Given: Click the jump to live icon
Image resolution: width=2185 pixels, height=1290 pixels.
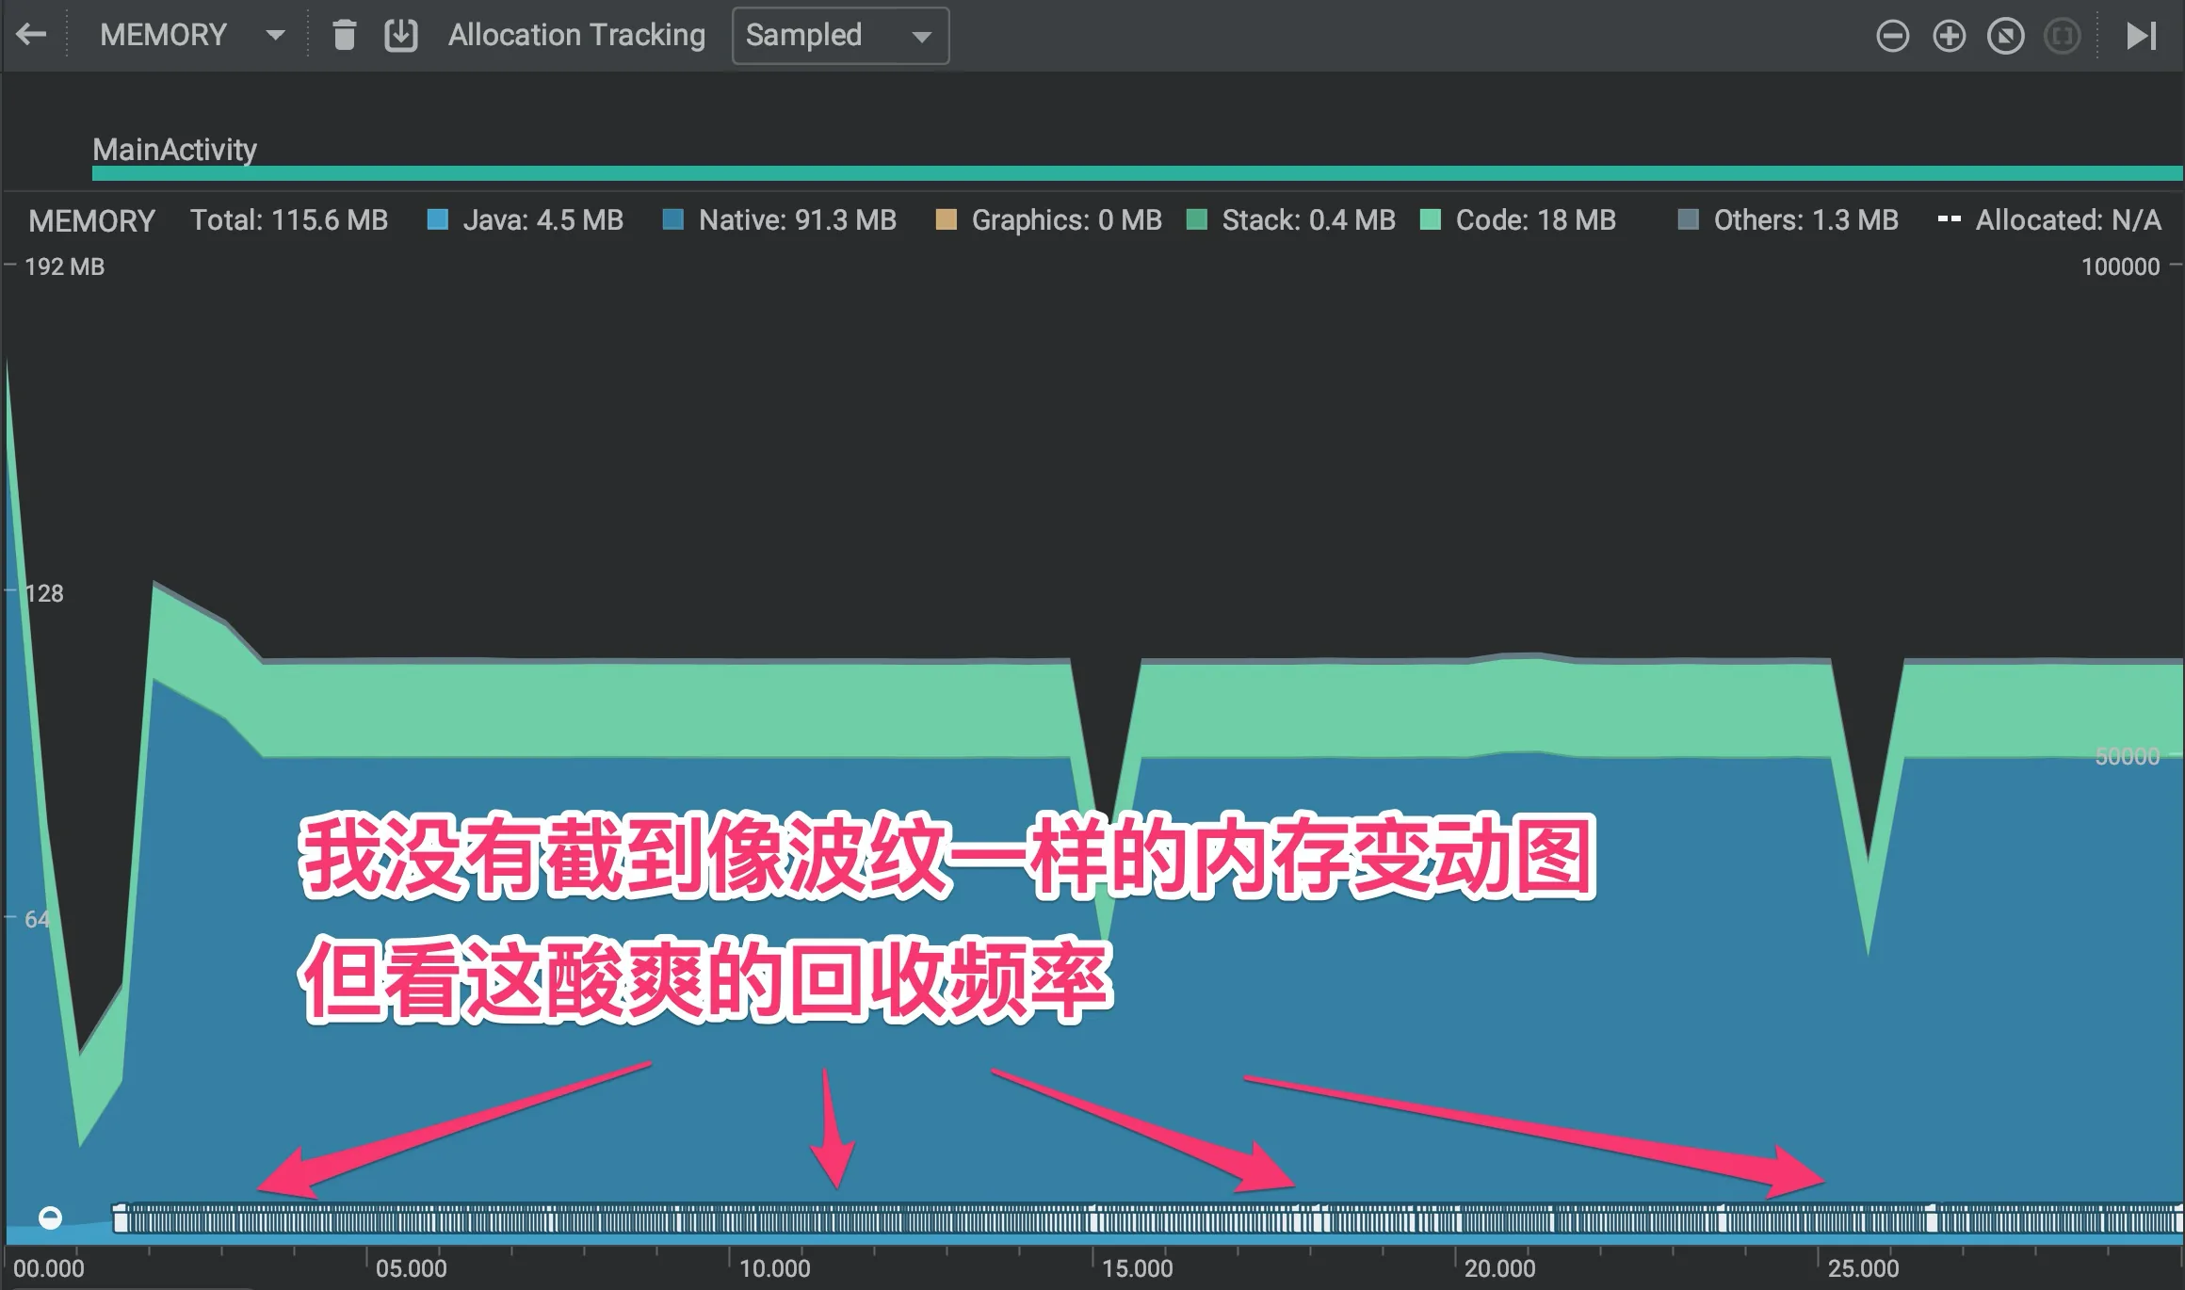Looking at the screenshot, I should [2142, 36].
